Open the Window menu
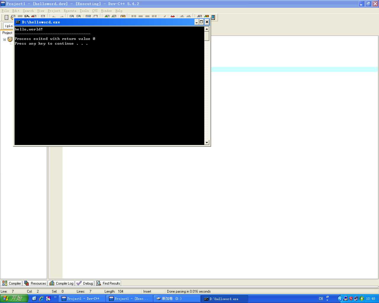This screenshot has width=379, height=303. pos(106,11)
